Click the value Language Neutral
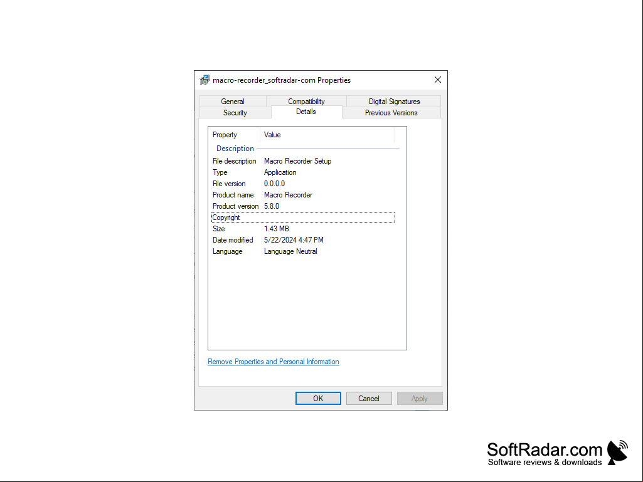The image size is (643, 482). 290,251
